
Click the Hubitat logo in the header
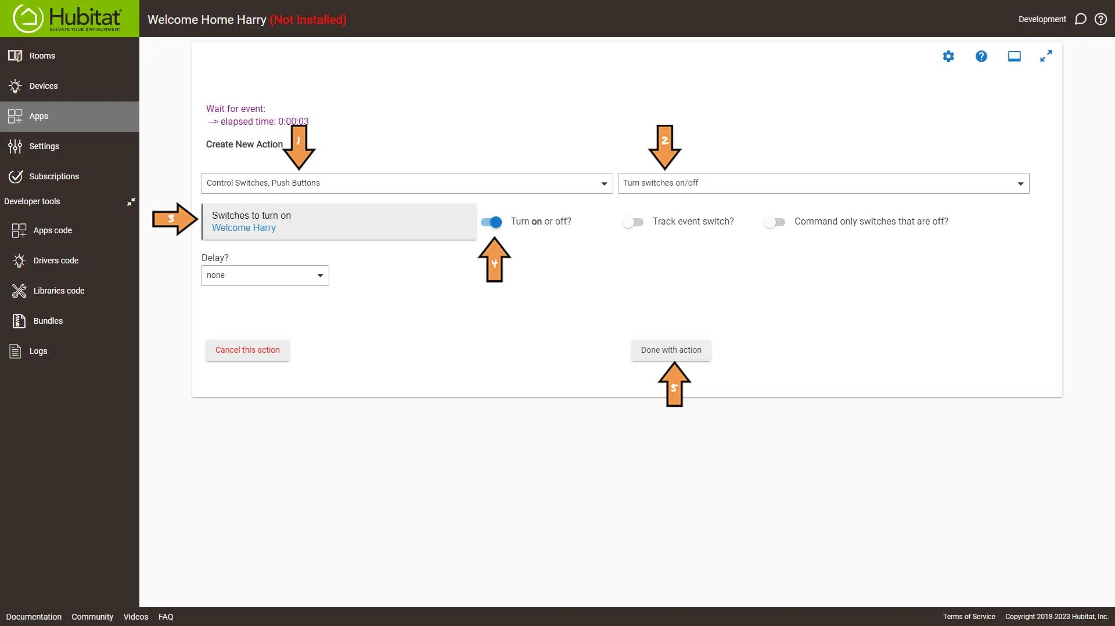[69, 19]
